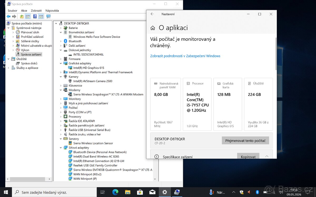This screenshot has width=316, height=197.
Task: Select Správce zařízení in left tree
Action: pos(31,54)
